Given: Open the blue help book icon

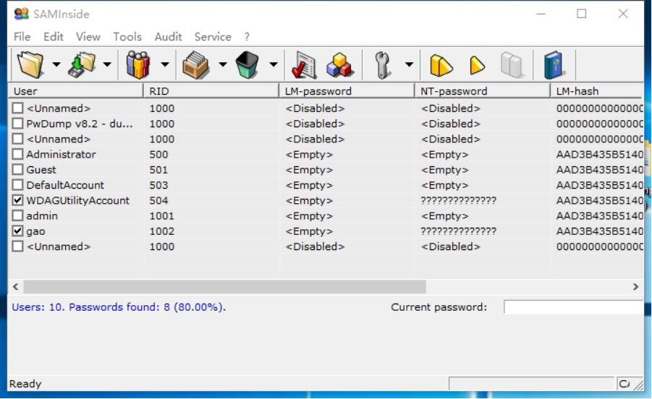Looking at the screenshot, I should [554, 65].
